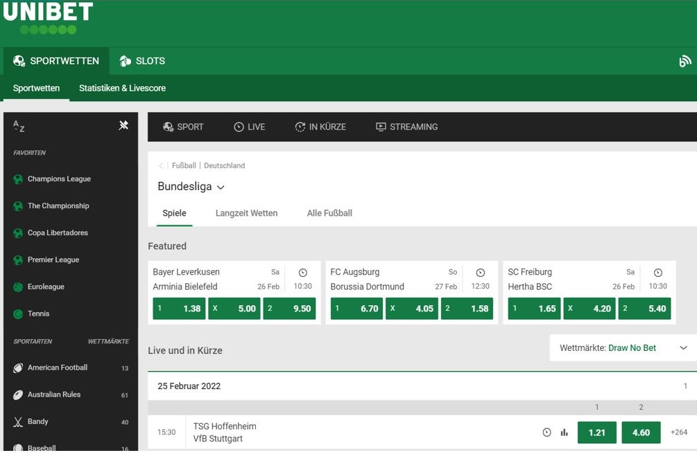Open the TSG Hoffenheim vs VfB Stuttgart match
The image size is (697, 453).
[225, 432]
